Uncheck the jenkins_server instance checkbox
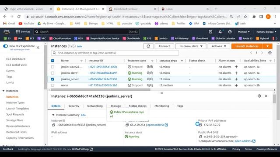Image resolution: width=280 pixels, height=157 pixels. pyautogui.click(x=52, y=79)
